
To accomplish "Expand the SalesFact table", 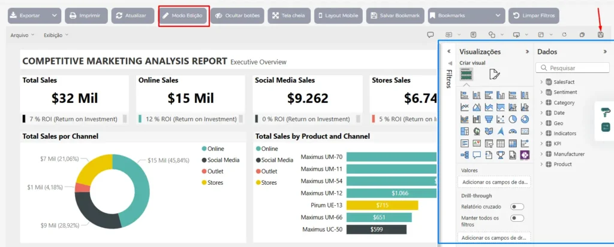I will (x=541, y=82).
